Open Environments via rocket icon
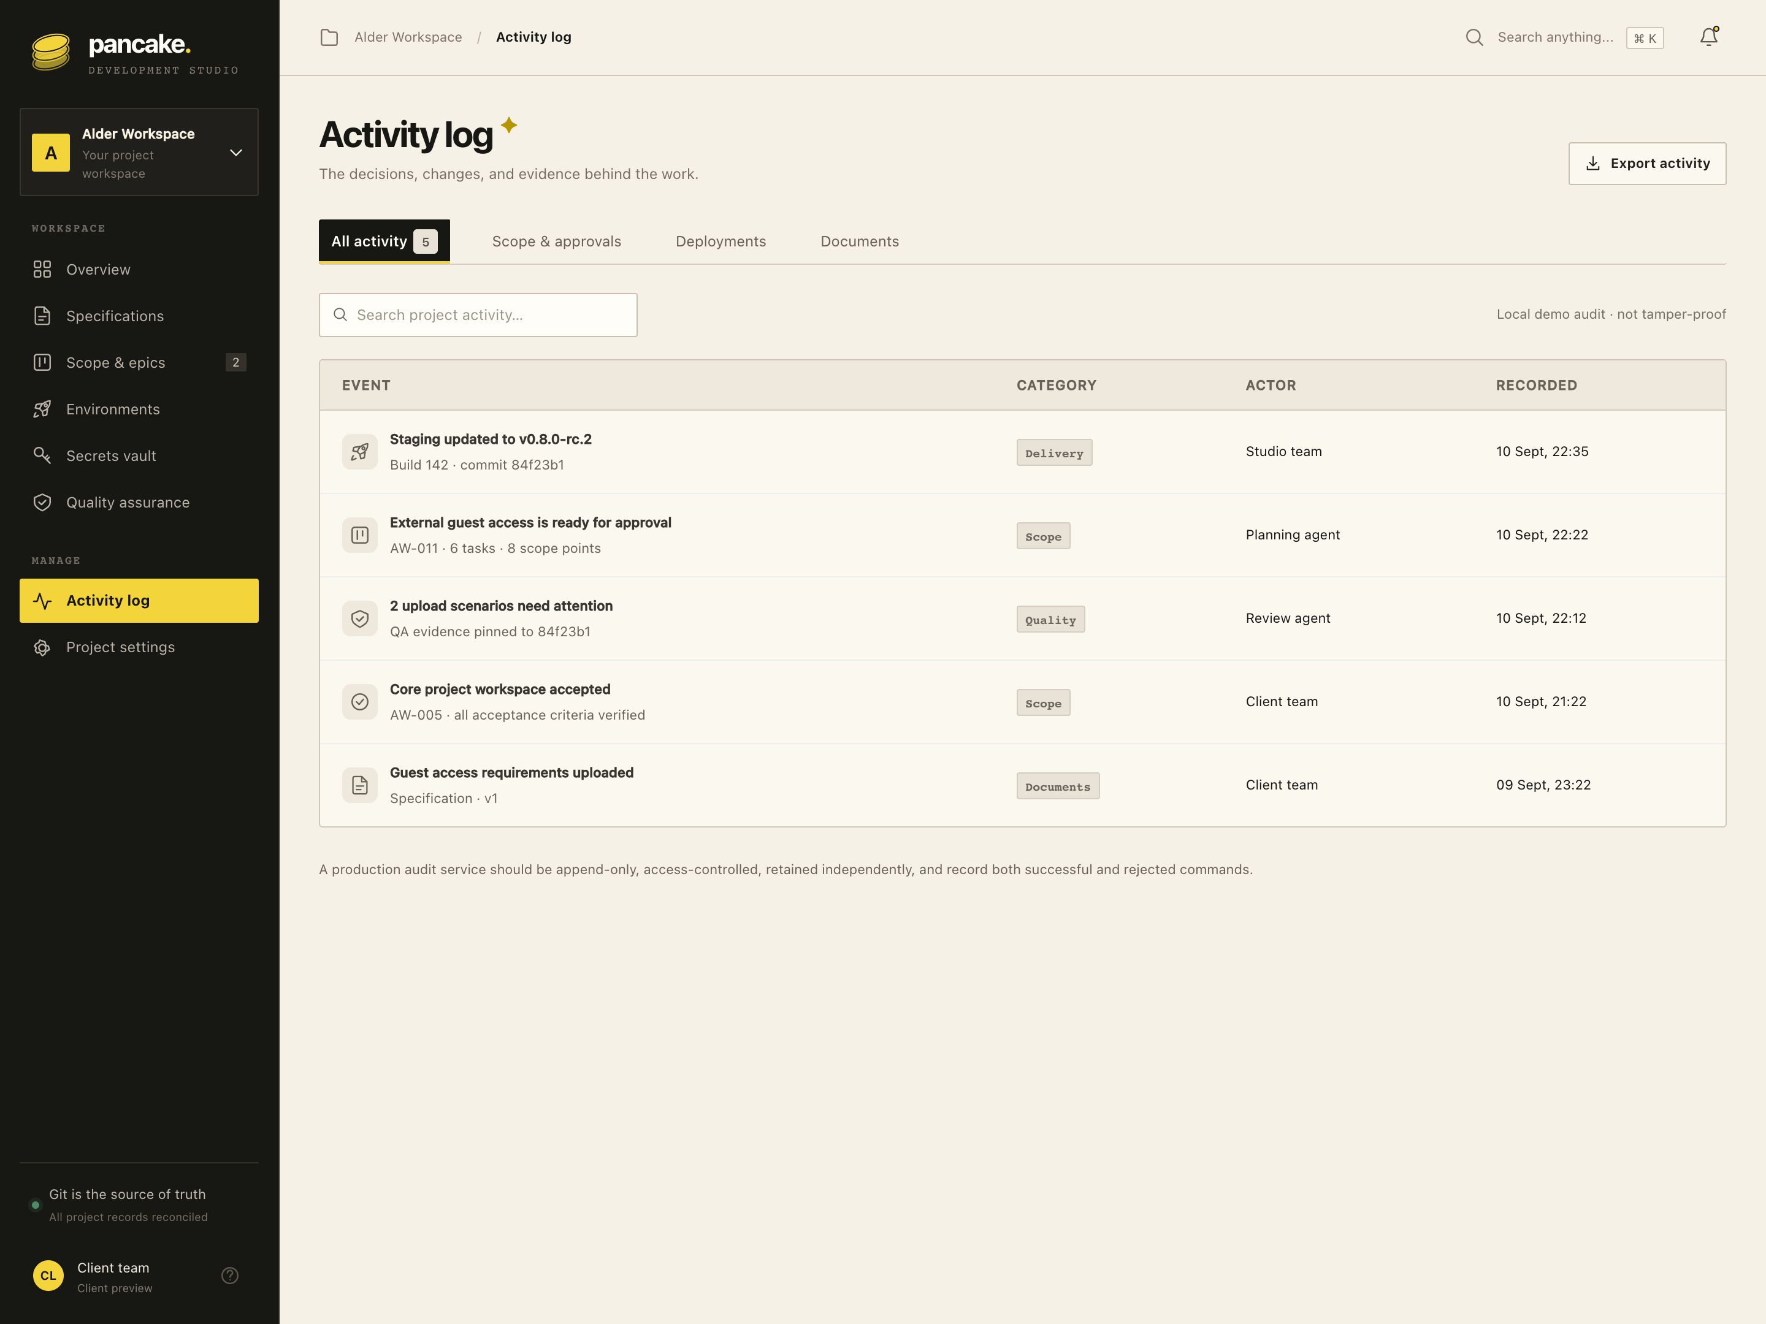This screenshot has height=1324, width=1766. [42, 409]
